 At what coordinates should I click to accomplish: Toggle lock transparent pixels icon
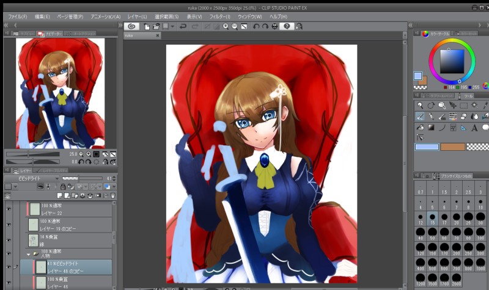[71, 187]
